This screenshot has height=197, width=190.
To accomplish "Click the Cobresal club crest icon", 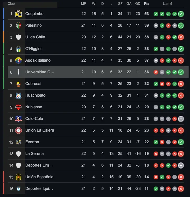I will click(x=18, y=84).
